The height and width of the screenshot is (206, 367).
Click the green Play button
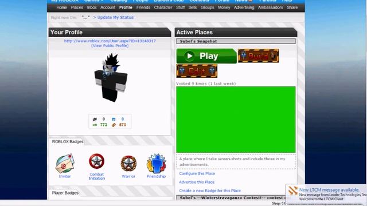coord(206,56)
